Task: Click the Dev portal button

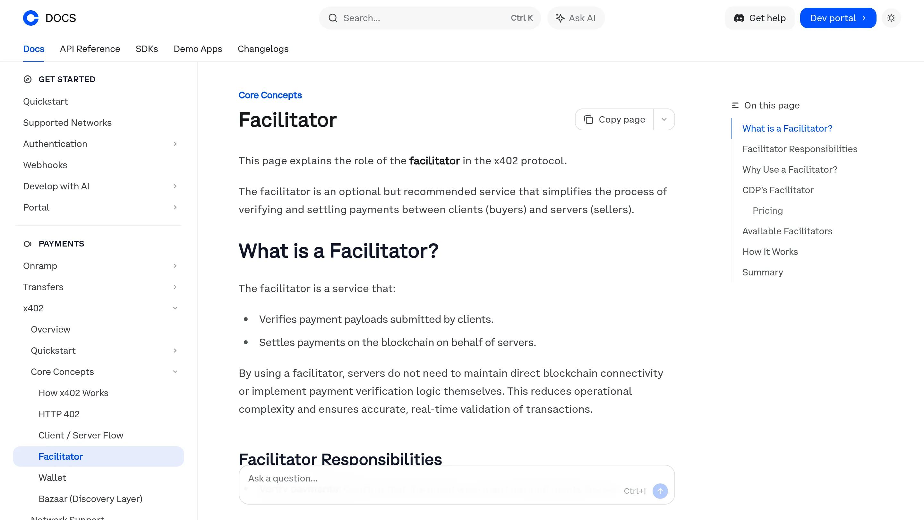Action: (838, 18)
